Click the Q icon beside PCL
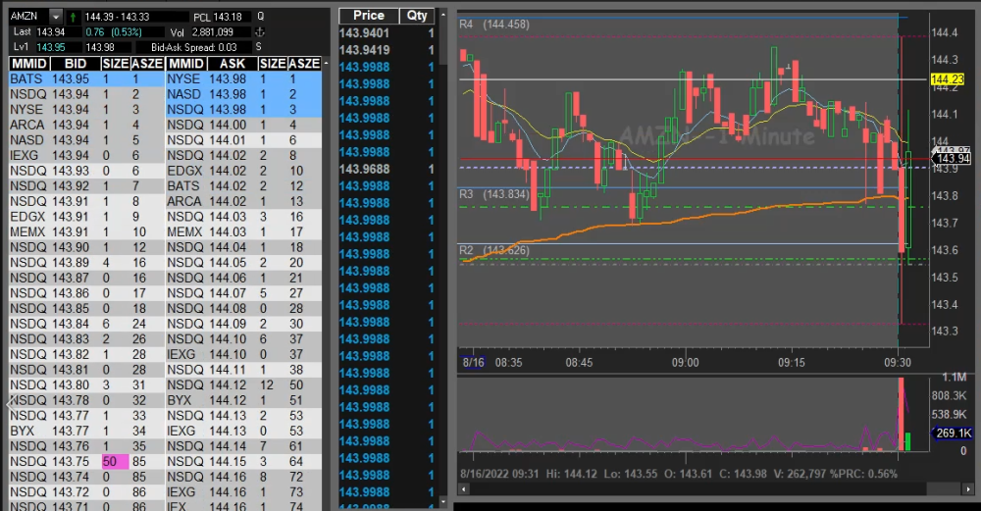Image resolution: width=981 pixels, height=511 pixels. (x=260, y=17)
